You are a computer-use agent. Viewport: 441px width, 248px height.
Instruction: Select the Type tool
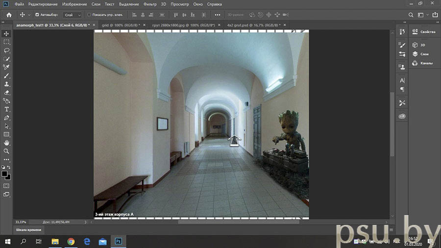coord(6,109)
